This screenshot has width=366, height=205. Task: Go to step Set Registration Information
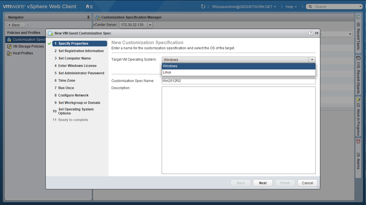(81, 51)
